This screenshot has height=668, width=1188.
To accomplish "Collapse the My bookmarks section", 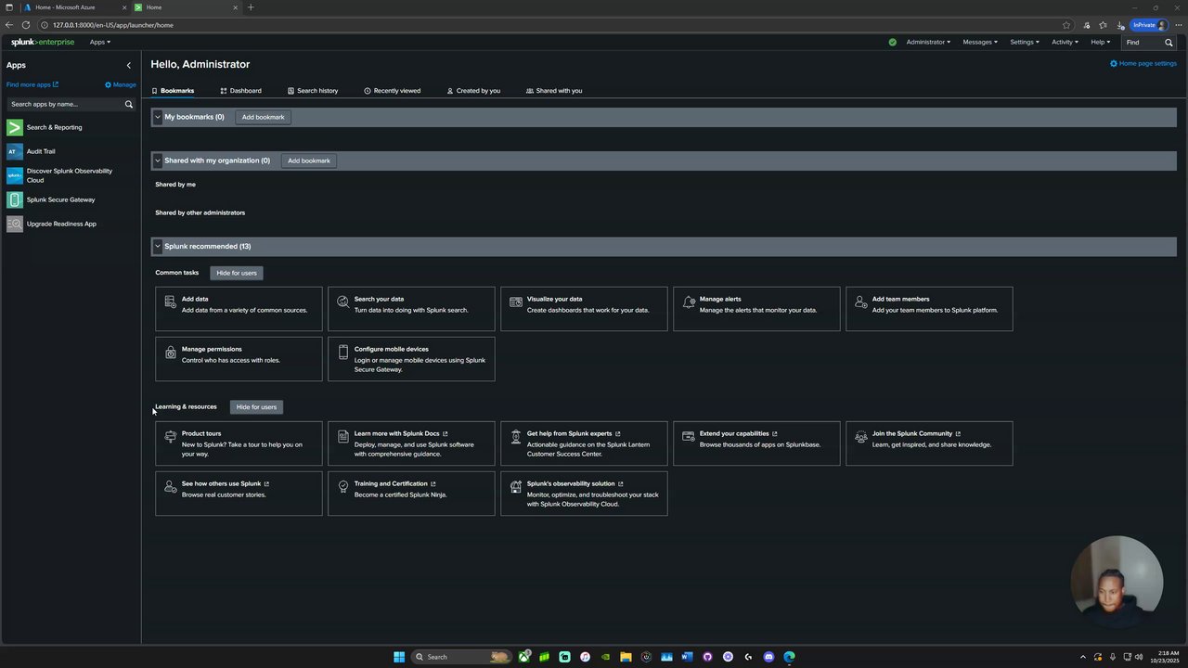I will click(158, 117).
